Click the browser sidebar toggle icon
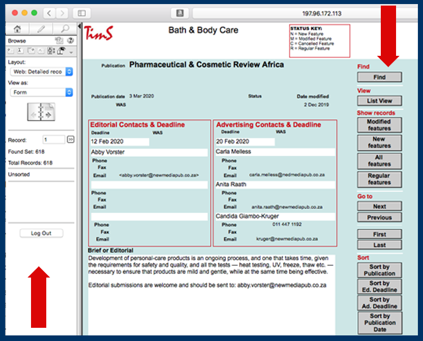 pyautogui.click(x=81, y=13)
